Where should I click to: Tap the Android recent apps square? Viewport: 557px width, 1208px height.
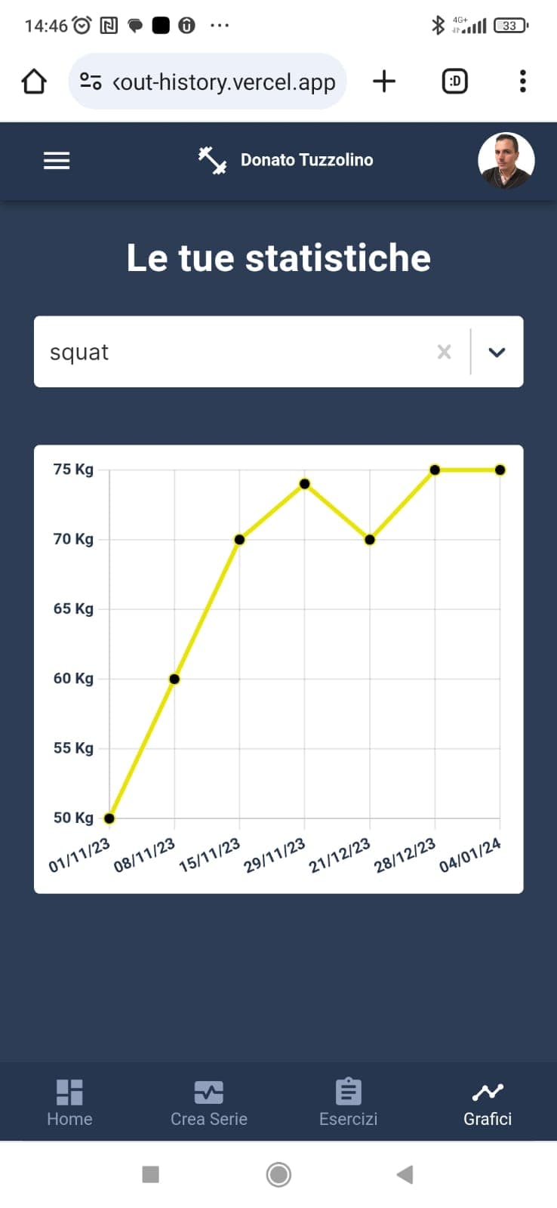[151, 1174]
